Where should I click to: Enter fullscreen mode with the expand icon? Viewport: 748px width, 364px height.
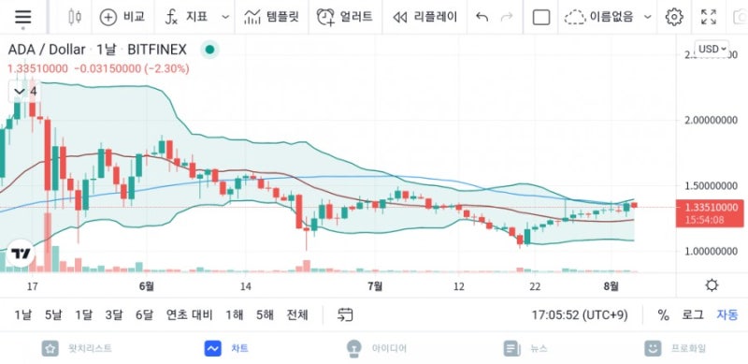point(709,17)
